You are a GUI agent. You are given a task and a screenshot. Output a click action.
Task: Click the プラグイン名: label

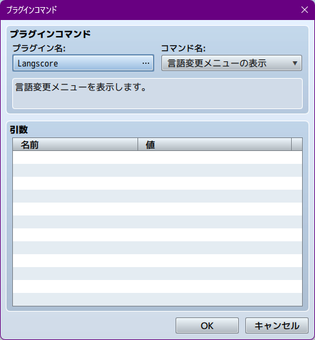tap(39, 48)
